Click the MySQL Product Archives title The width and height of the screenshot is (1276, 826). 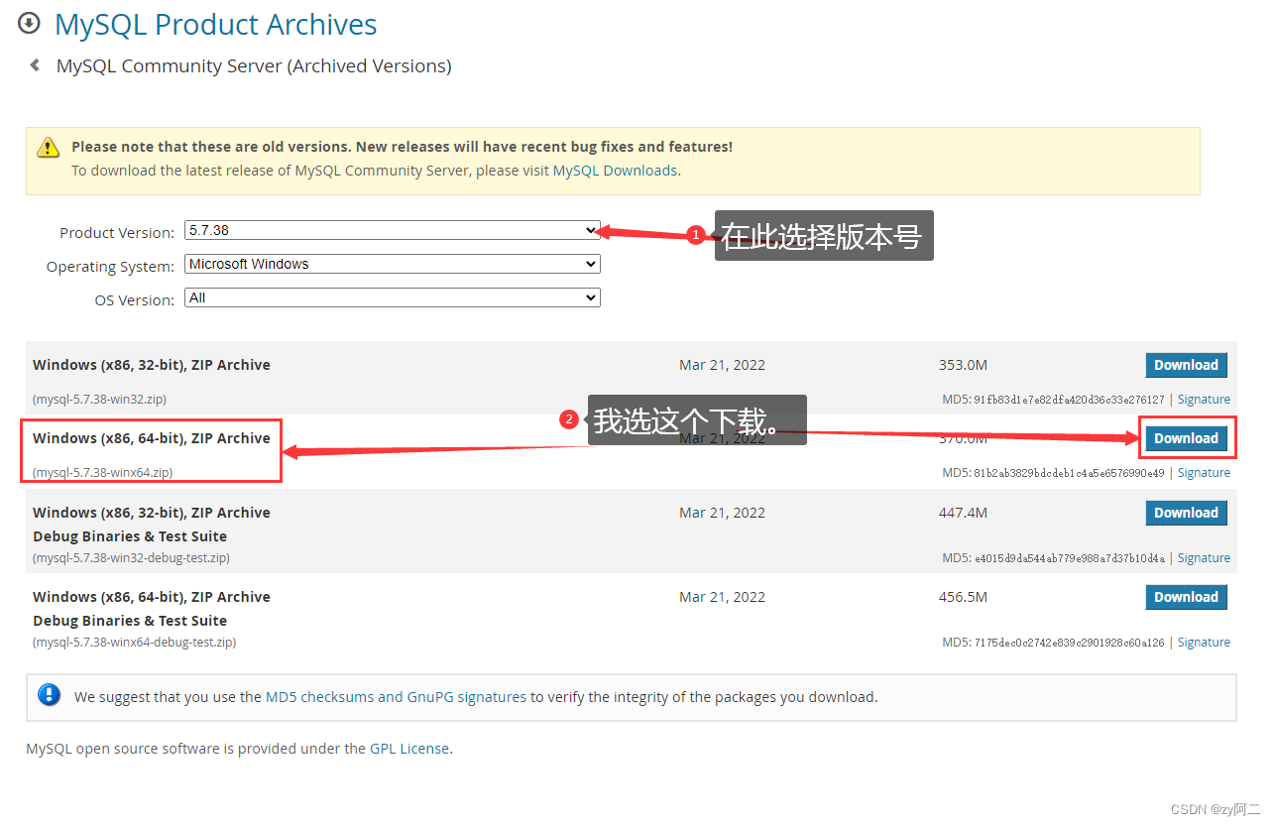click(215, 23)
